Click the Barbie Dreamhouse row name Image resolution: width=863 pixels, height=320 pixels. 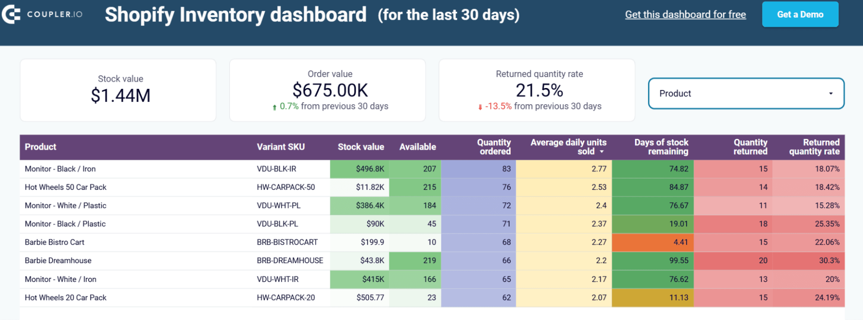pos(58,260)
